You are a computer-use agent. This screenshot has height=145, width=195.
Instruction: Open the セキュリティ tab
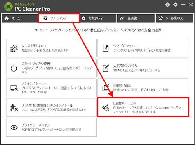(98, 18)
